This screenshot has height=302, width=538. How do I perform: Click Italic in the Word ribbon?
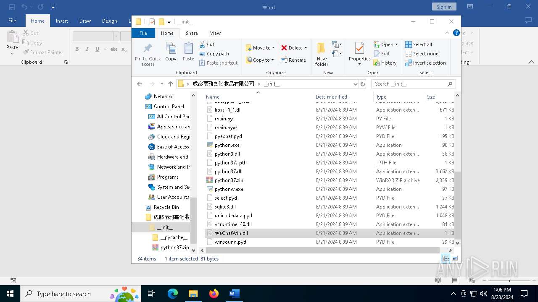[x=87, y=49]
